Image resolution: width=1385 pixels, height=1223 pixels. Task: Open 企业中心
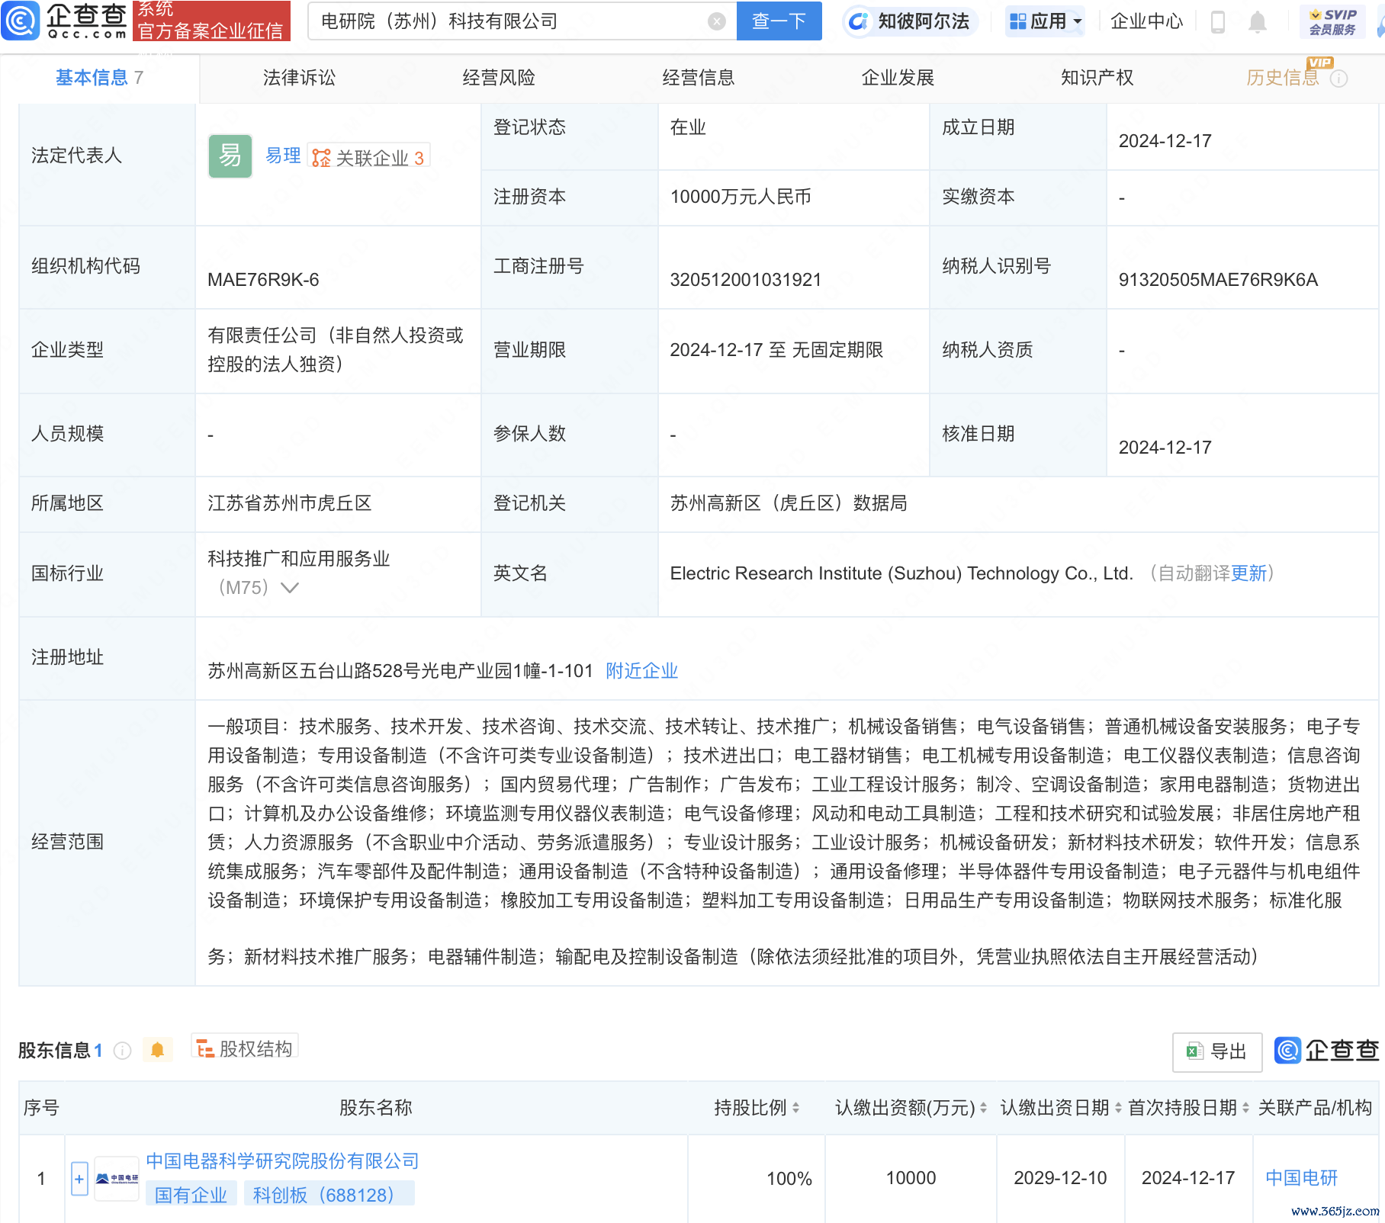(x=1146, y=21)
